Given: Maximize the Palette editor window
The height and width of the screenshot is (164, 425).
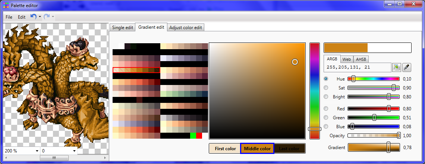Looking at the screenshot, I should 399,4.
